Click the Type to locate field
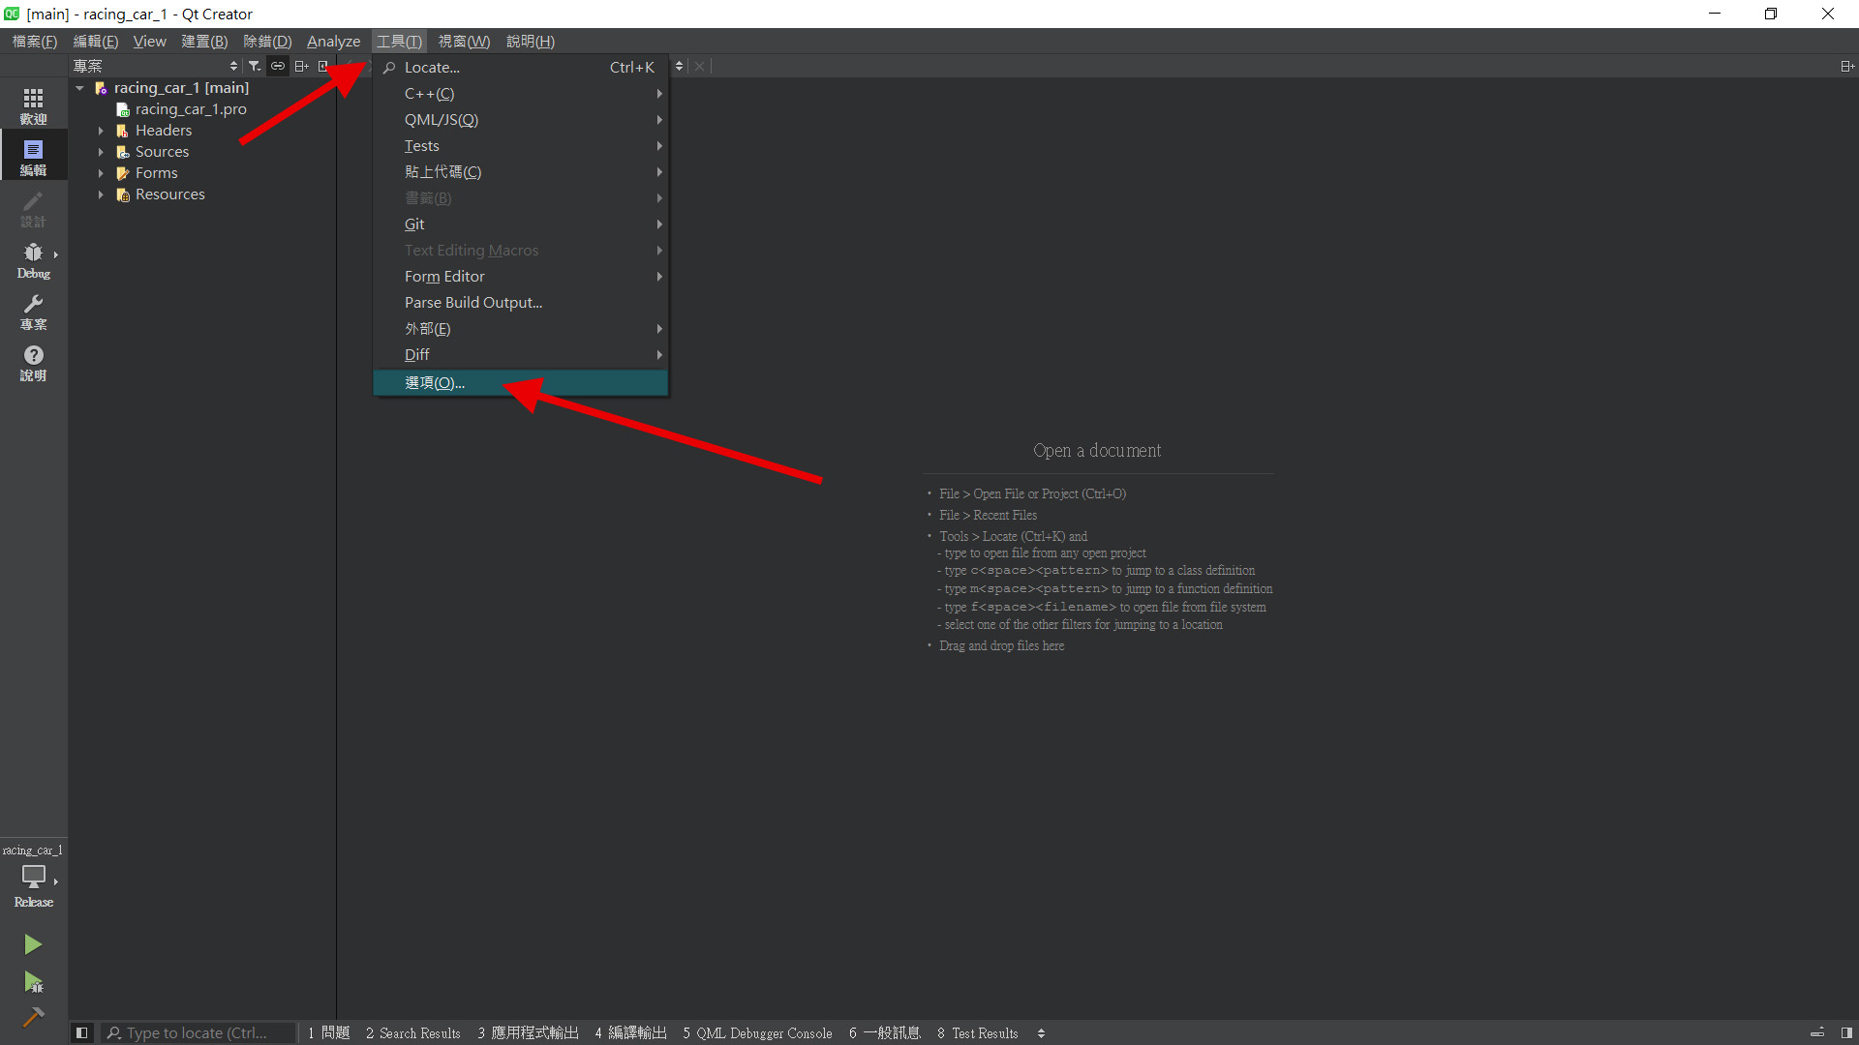1859x1045 pixels. 197,1032
